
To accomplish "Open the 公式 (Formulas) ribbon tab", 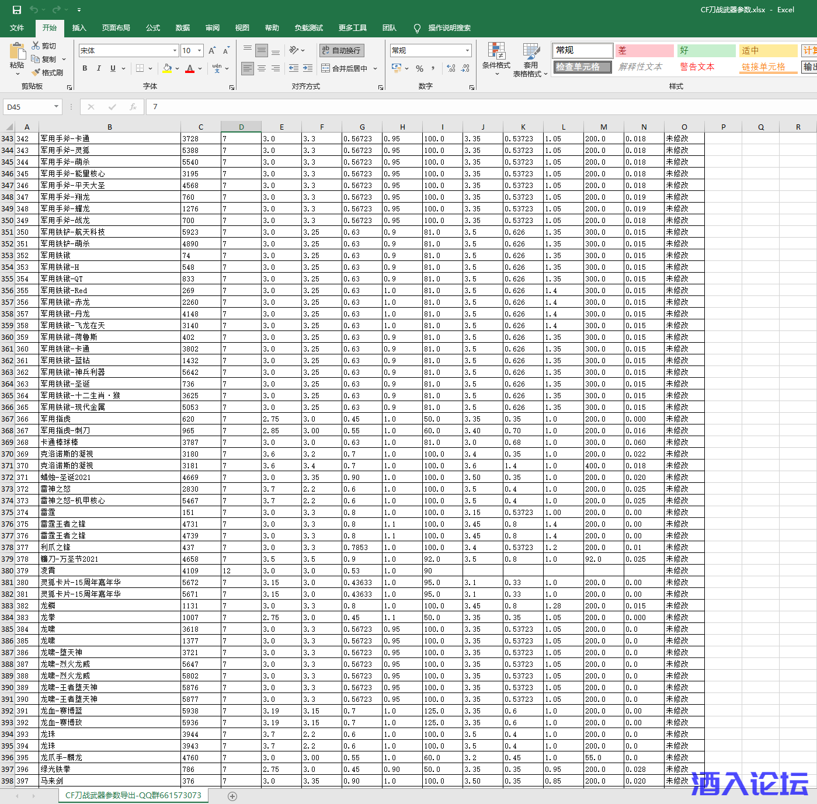I will point(153,28).
